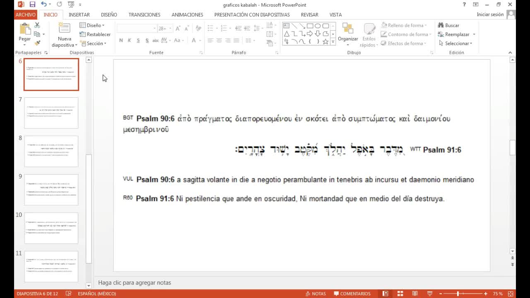Image resolution: width=530 pixels, height=298 pixels.
Task: Fit slide to the current window
Action: point(511,293)
